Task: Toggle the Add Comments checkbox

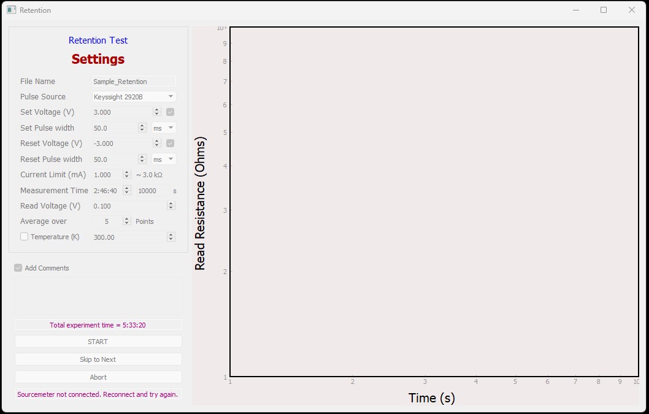Action: (x=18, y=268)
